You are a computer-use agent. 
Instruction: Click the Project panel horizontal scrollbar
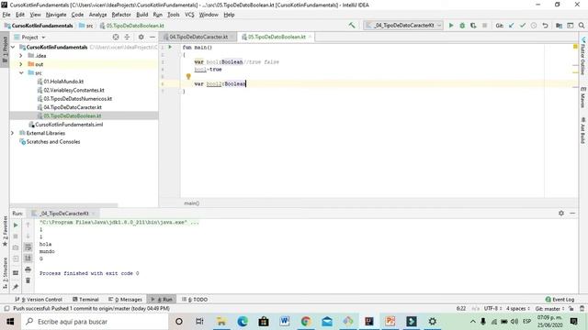coord(63,205)
